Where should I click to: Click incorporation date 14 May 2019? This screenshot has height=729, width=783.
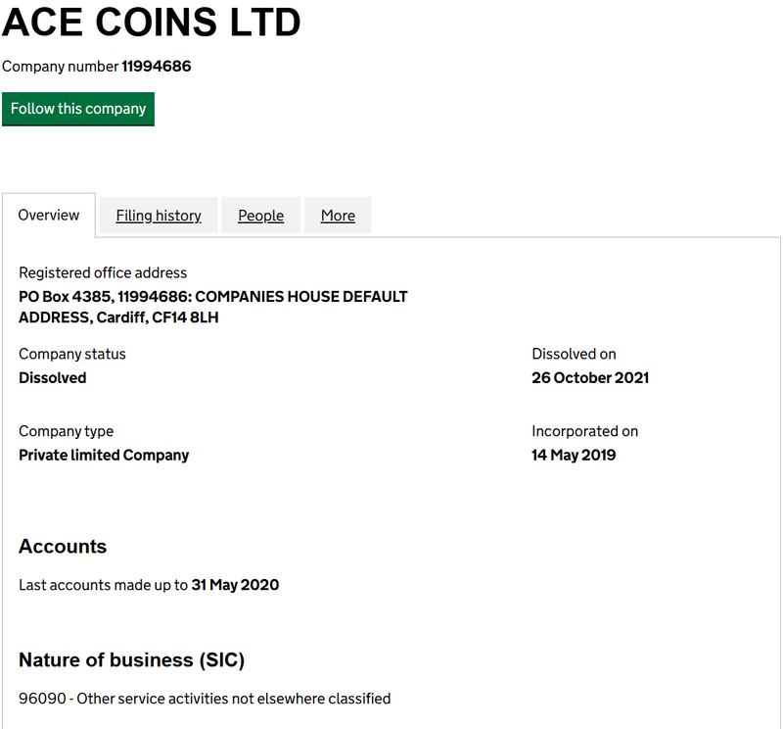pos(574,455)
